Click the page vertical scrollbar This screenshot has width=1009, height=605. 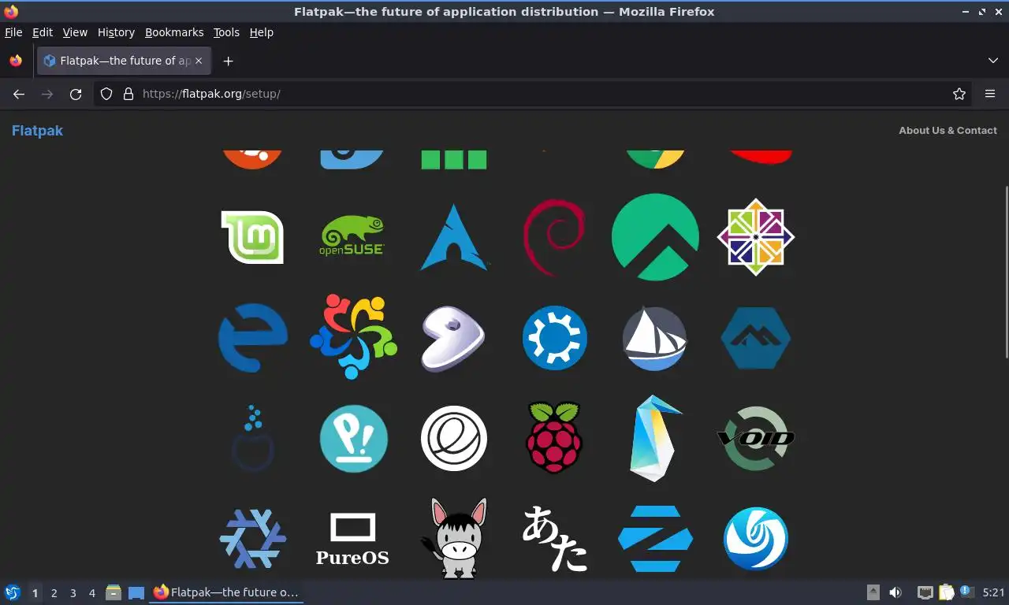tap(1005, 272)
